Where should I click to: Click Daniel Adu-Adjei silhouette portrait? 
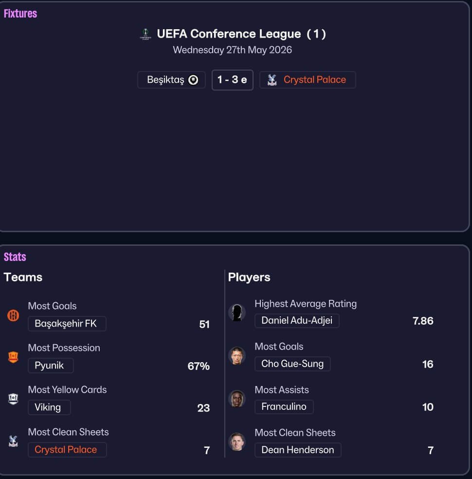[x=237, y=313]
